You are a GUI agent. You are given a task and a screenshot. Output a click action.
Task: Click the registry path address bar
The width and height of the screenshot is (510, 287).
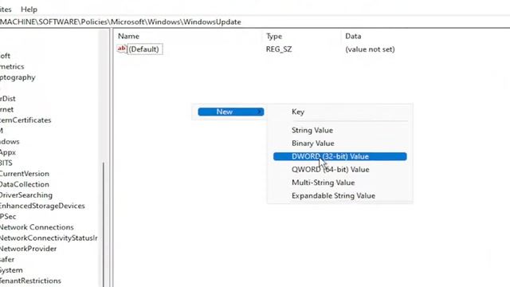point(255,22)
